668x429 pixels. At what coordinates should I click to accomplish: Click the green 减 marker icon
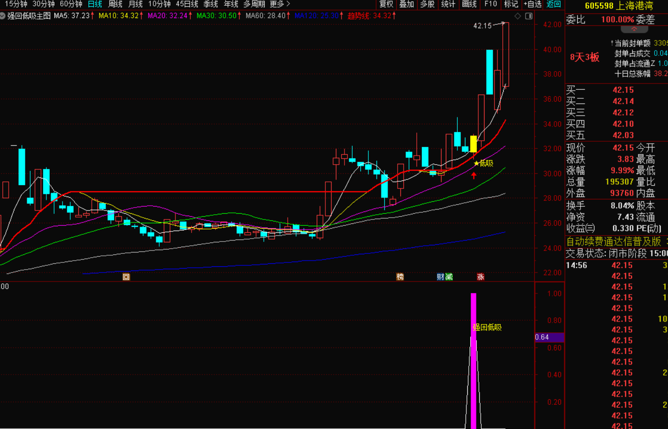[449, 277]
